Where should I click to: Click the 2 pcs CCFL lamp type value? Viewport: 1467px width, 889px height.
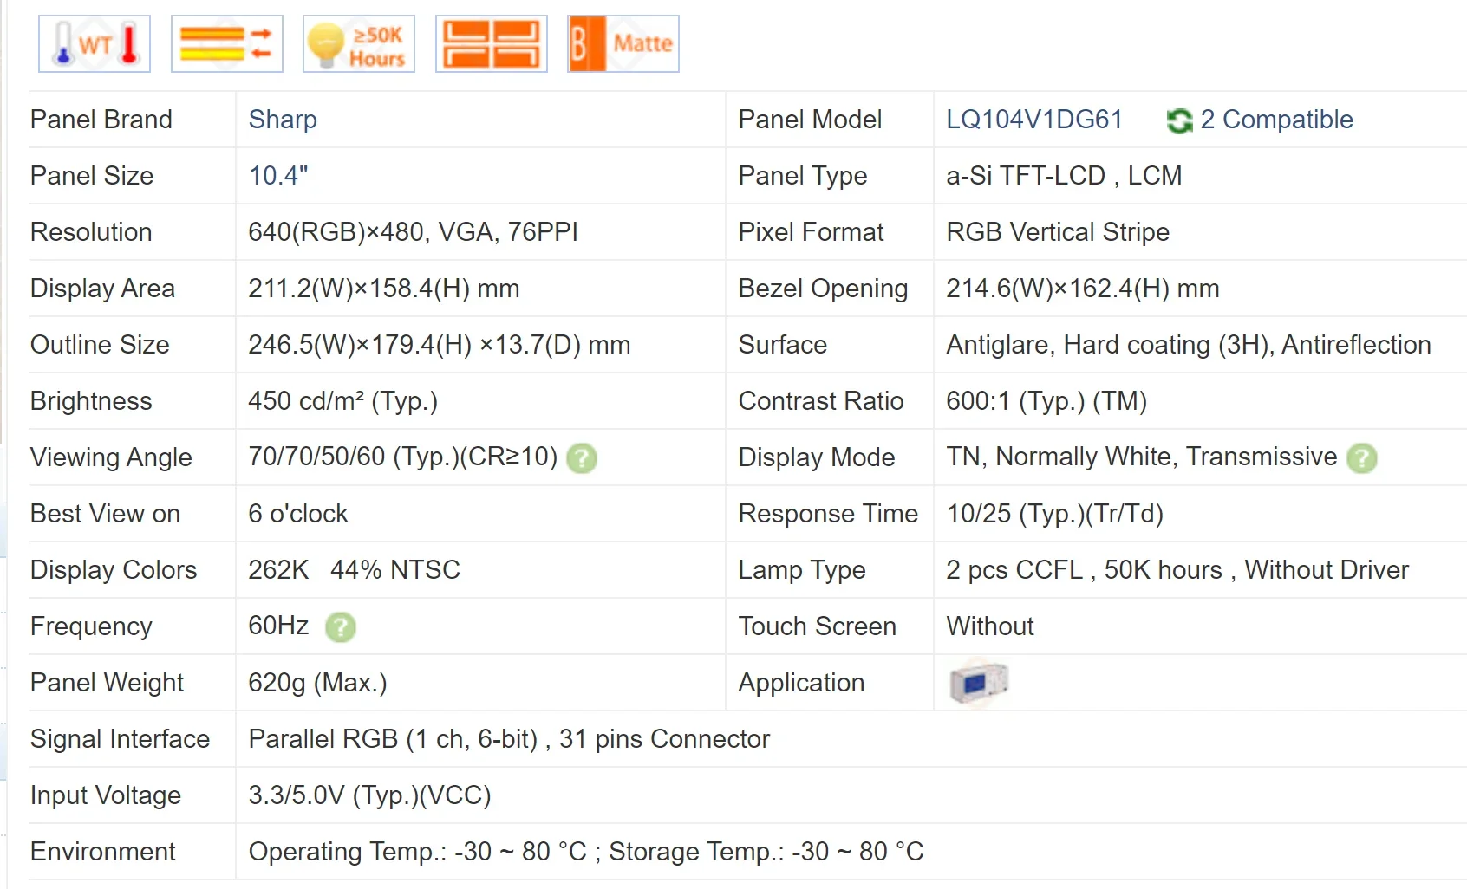[x=1177, y=570]
